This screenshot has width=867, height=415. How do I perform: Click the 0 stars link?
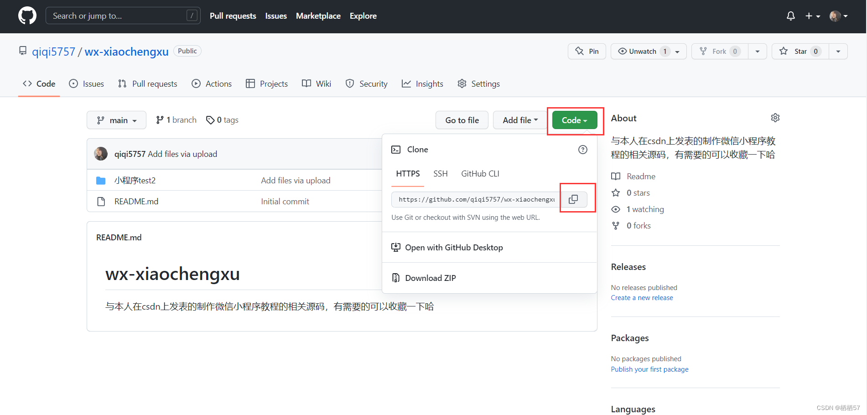coord(630,193)
